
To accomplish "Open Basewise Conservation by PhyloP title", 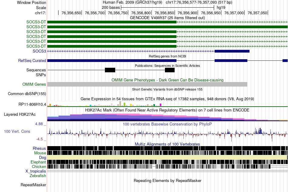I will [x=168, y=124].
